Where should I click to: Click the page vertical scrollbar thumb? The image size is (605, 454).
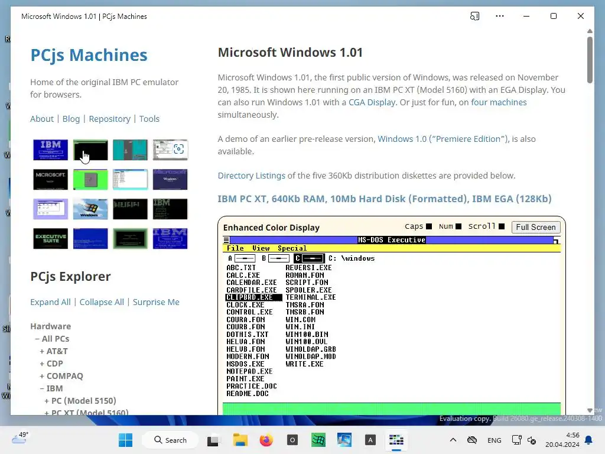coord(590,60)
